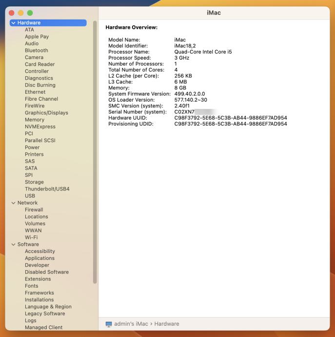Show Ethernet information
The height and width of the screenshot is (337, 335).
(35, 92)
